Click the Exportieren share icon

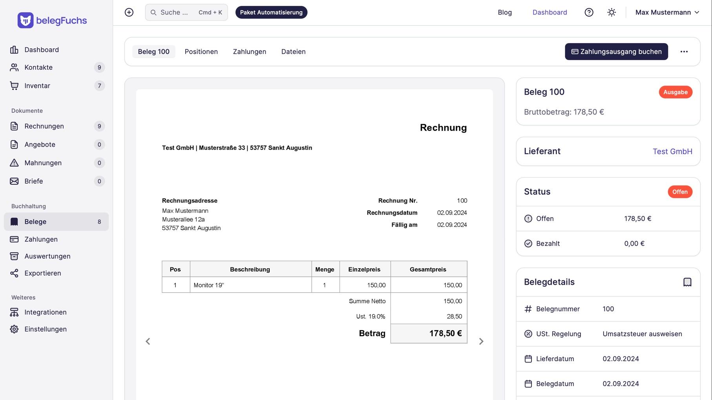click(14, 273)
